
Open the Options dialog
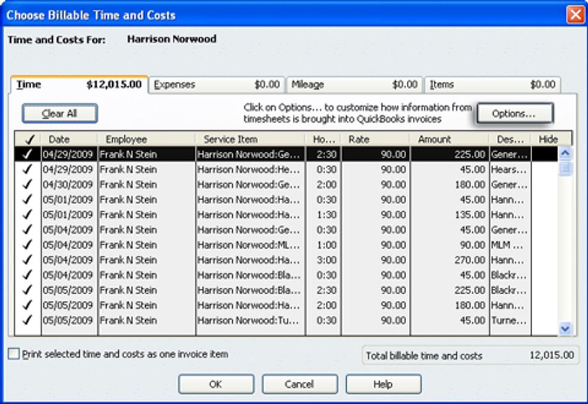coord(515,113)
